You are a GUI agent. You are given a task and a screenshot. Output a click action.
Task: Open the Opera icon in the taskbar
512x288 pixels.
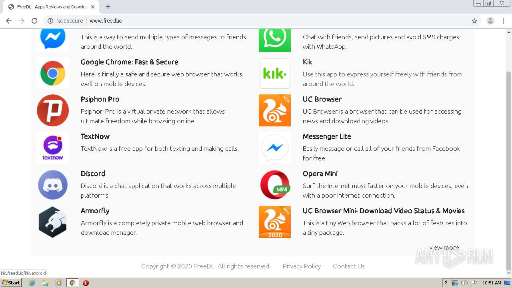(x=86, y=283)
